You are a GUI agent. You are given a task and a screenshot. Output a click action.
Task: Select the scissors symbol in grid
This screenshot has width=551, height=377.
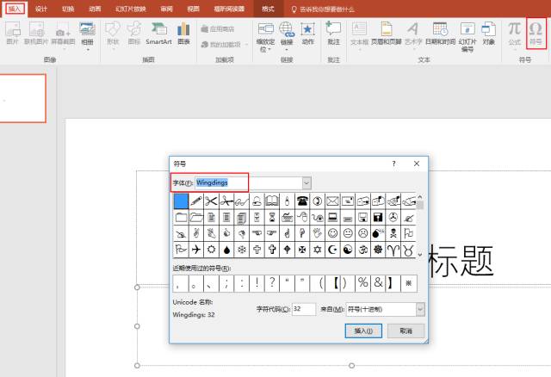pos(211,201)
